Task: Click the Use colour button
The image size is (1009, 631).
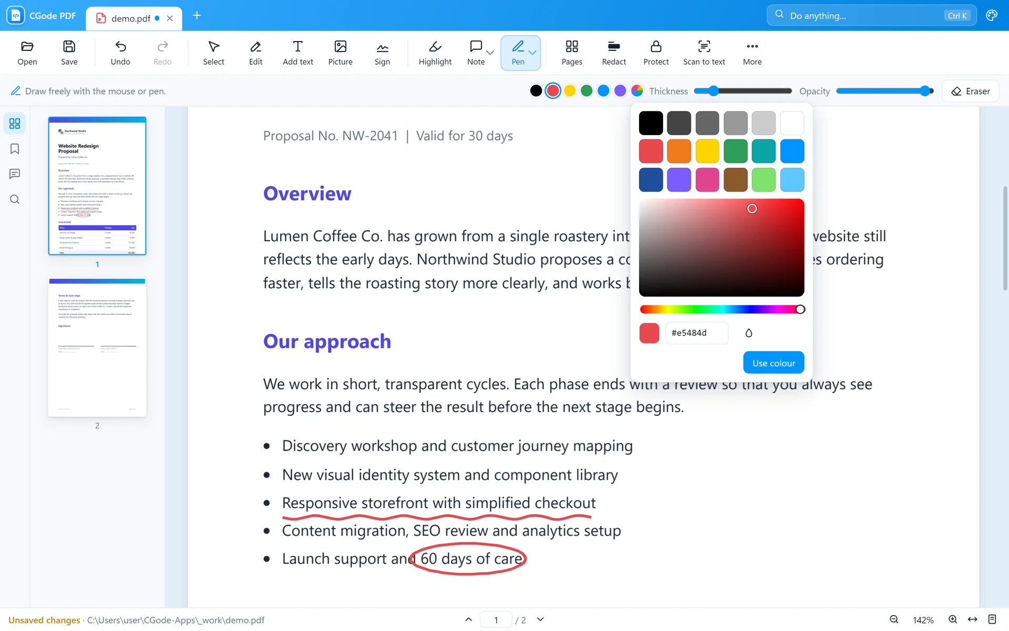Action: [774, 363]
